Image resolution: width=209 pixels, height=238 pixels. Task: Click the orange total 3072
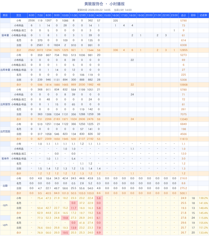[40, 50]
